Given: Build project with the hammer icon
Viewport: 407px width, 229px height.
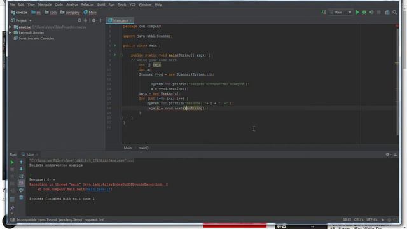Looking at the screenshot, I should click(x=324, y=12).
